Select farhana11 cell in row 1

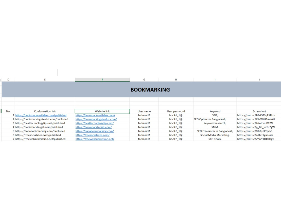[144, 115]
